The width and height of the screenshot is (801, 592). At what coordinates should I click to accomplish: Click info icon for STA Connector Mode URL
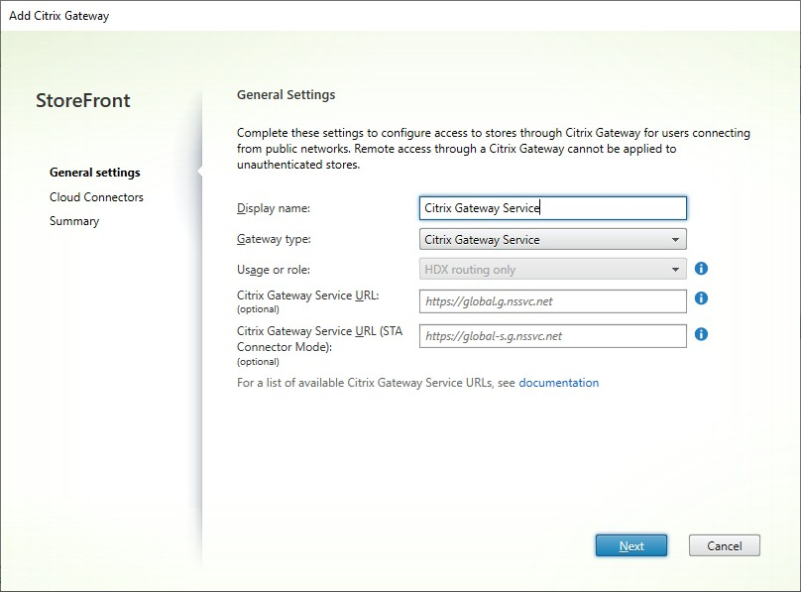pyautogui.click(x=701, y=334)
